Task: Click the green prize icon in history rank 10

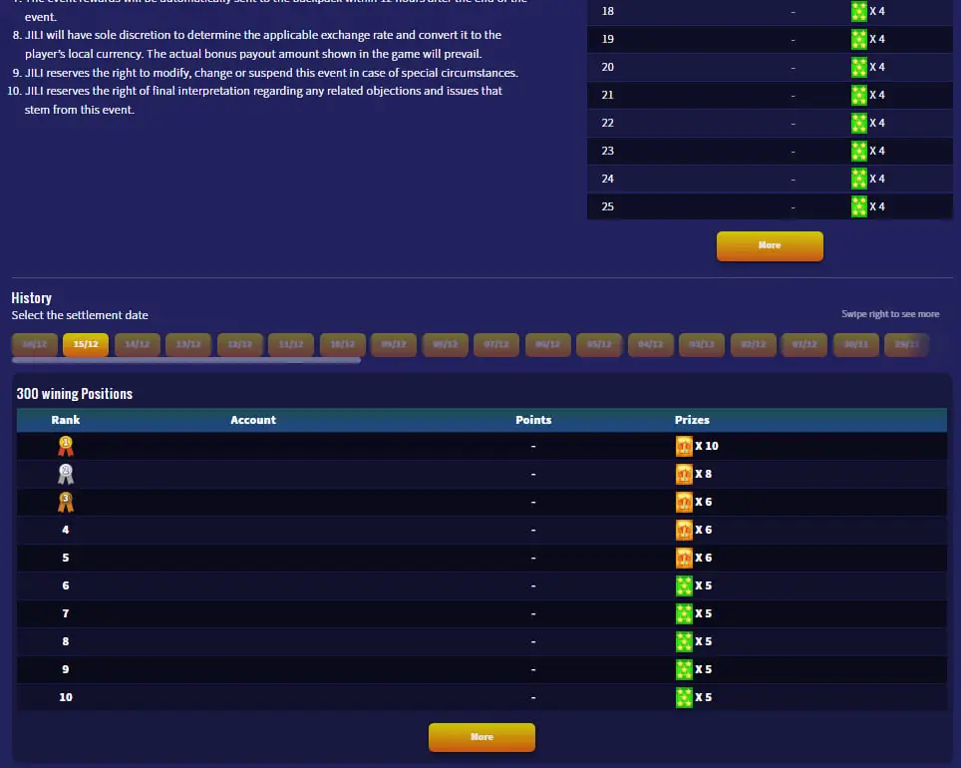Action: pyautogui.click(x=684, y=697)
